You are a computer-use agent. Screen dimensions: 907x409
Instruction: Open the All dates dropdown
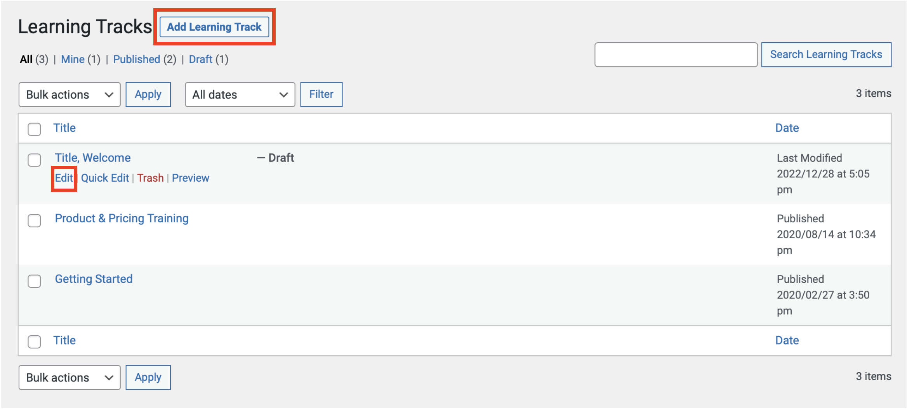pyautogui.click(x=240, y=94)
